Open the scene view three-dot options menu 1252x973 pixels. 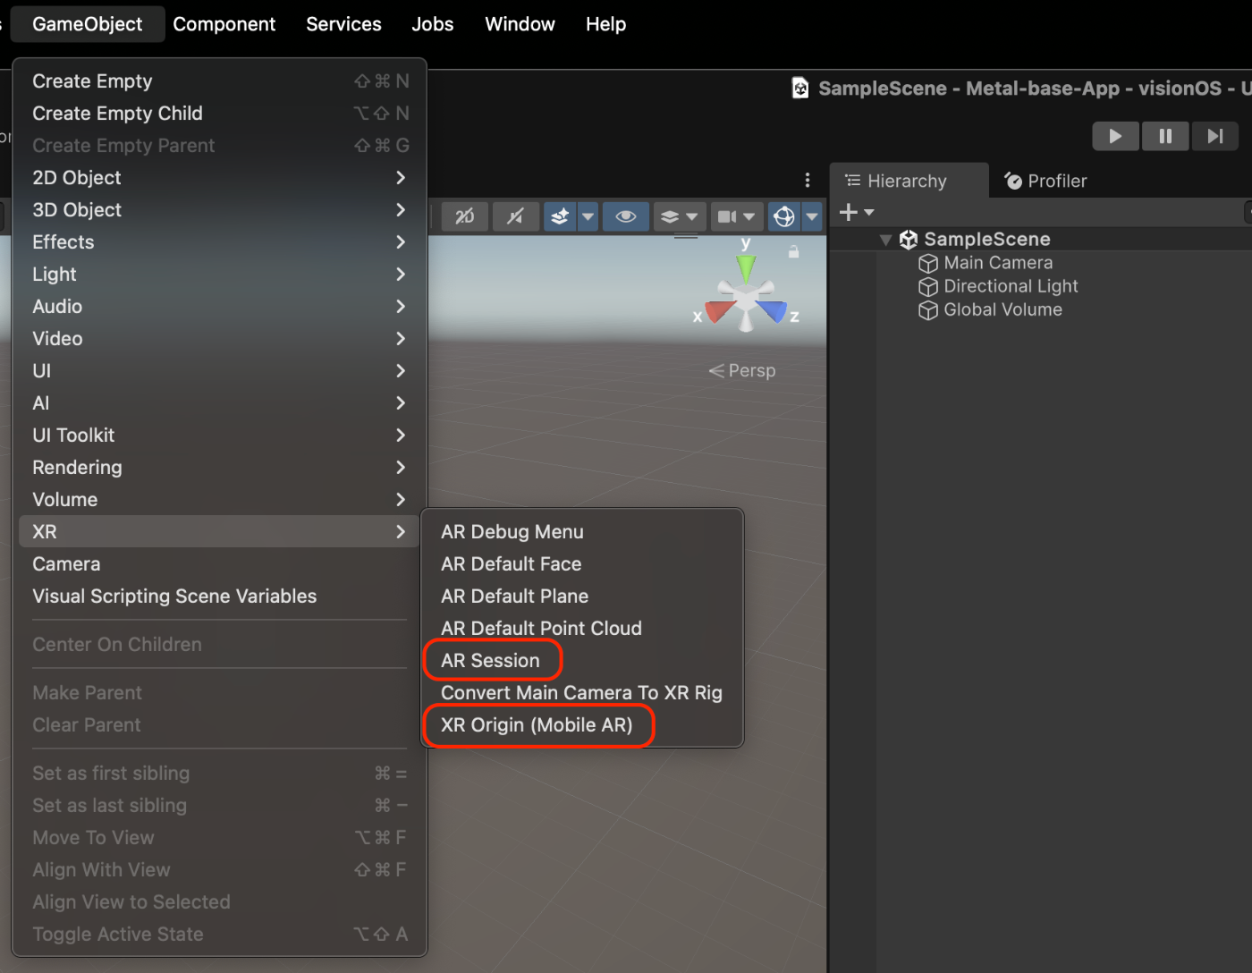(808, 180)
